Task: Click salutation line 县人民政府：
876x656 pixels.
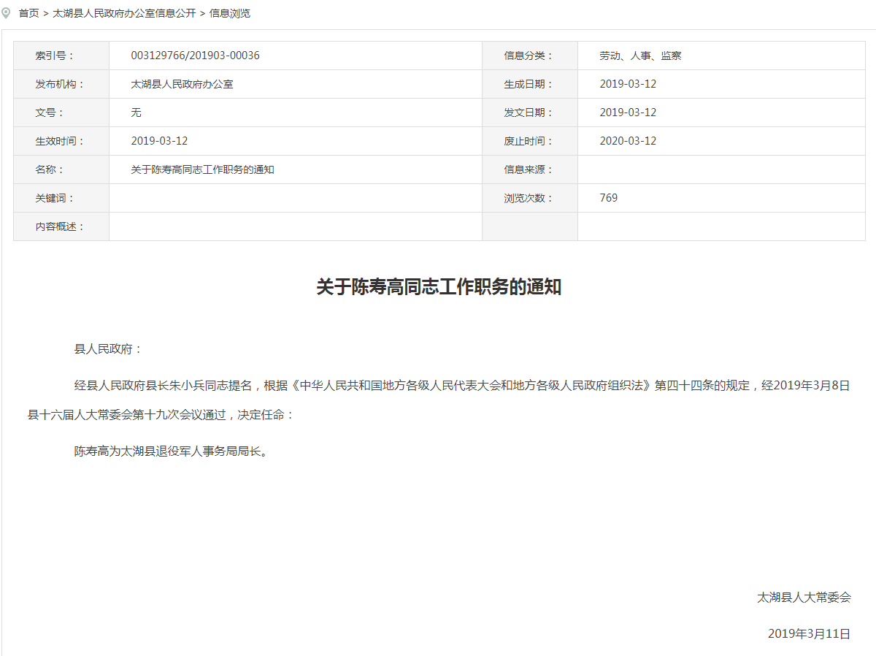Action: pyautogui.click(x=109, y=349)
